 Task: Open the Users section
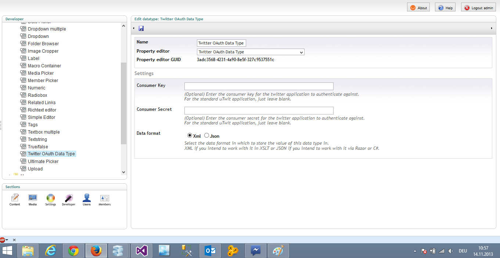pos(87,200)
